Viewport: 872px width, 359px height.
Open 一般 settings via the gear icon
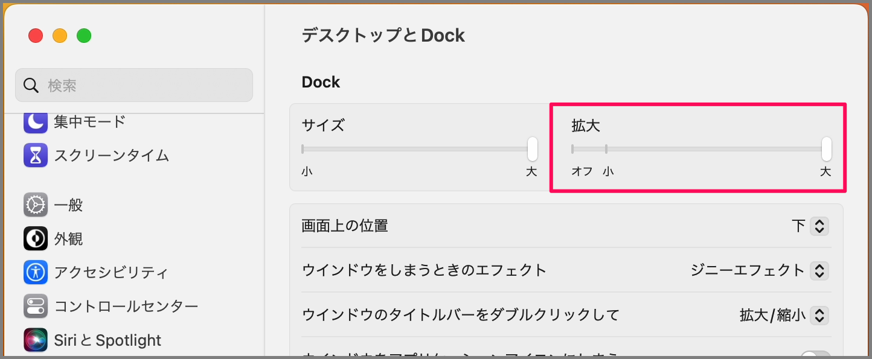click(x=36, y=205)
